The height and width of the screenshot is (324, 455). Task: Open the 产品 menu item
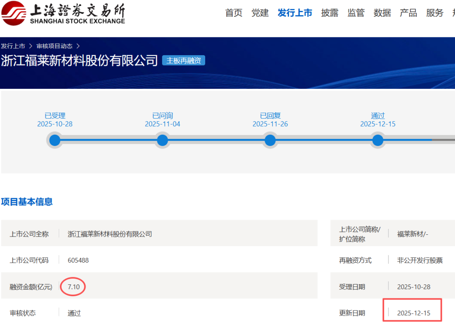tap(408, 13)
